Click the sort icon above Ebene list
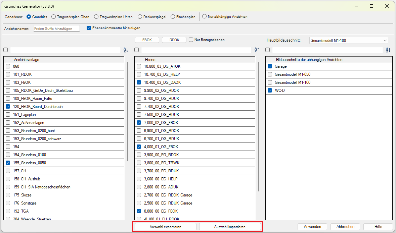The height and width of the screenshot is (233, 396). (257, 50)
